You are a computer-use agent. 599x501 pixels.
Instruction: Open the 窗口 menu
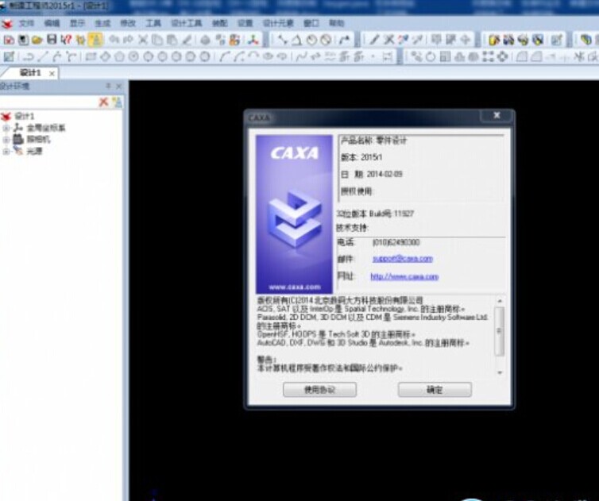[311, 23]
